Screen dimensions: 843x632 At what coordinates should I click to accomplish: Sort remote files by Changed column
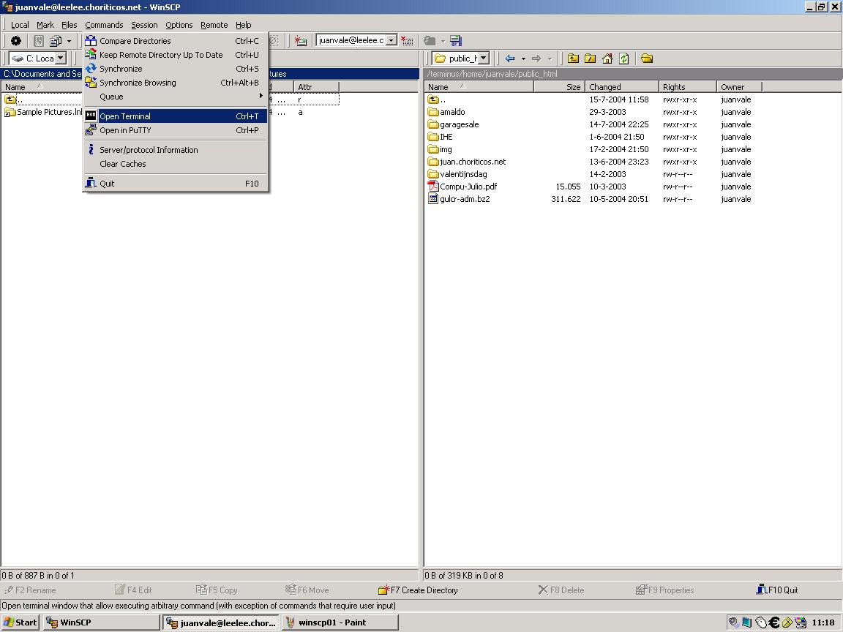click(621, 87)
